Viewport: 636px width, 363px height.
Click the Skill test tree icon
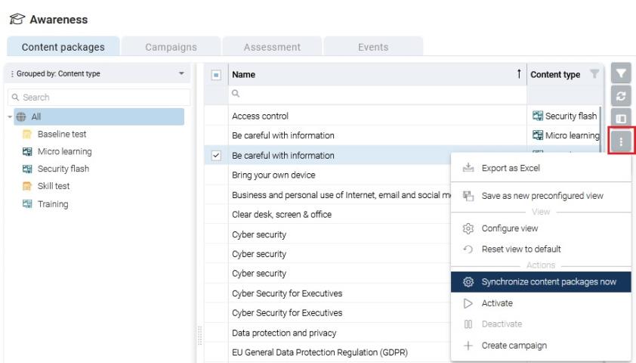(27, 187)
